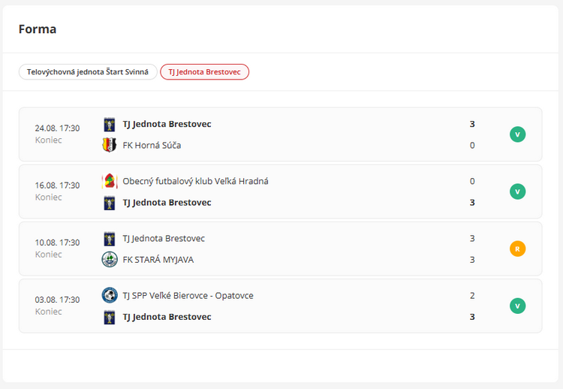The height and width of the screenshot is (389, 563).
Task: Open FK Horná Súča team link
Action: (152, 145)
